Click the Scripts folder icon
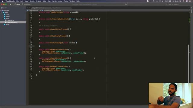The width and height of the screenshot is (193, 108). pos(5,18)
